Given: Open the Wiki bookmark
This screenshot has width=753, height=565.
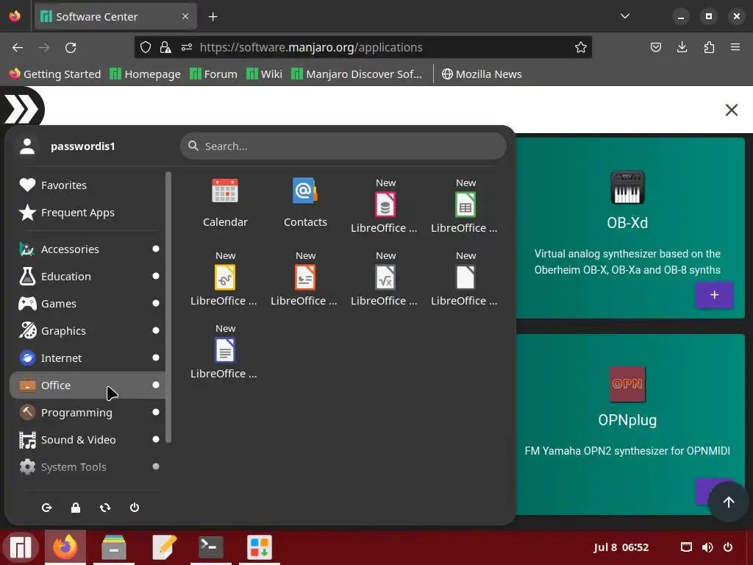Looking at the screenshot, I should [x=264, y=74].
